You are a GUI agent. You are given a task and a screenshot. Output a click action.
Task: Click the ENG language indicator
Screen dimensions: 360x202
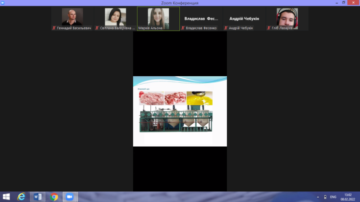click(x=333, y=197)
